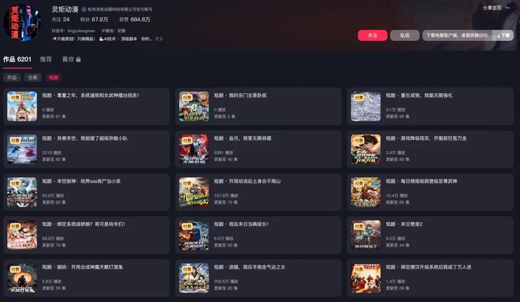Image resolution: width=520 pixels, height=302 pixels.
Task: Switch to the 推荐 tab
Action: pyautogui.click(x=46, y=59)
